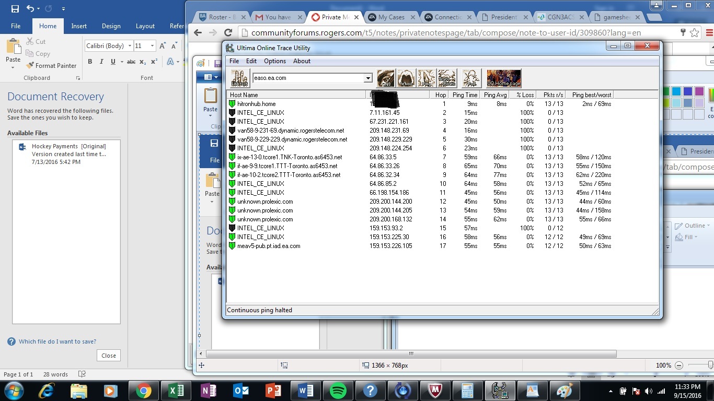Toggle Italic formatting in Word
714x401 pixels.
pos(101,62)
